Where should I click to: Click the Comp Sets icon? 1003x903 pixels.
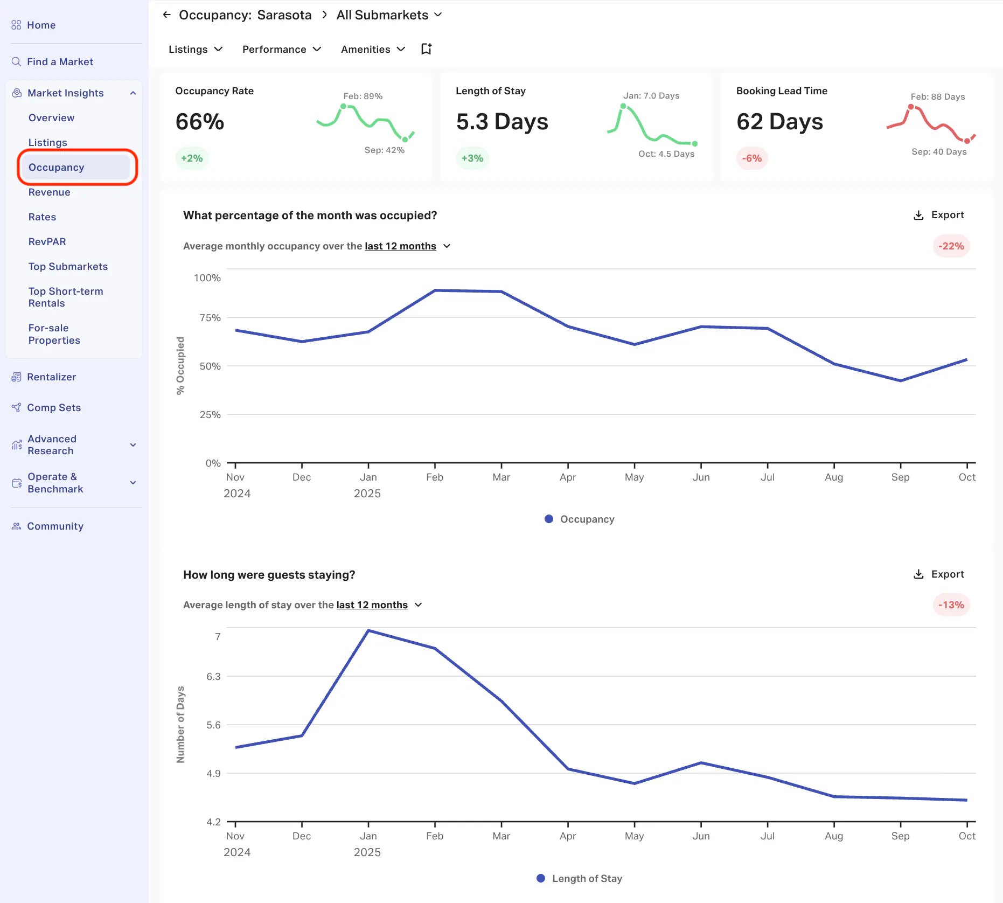coord(16,407)
